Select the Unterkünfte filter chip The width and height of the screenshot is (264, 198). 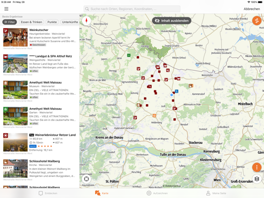coord(70,22)
